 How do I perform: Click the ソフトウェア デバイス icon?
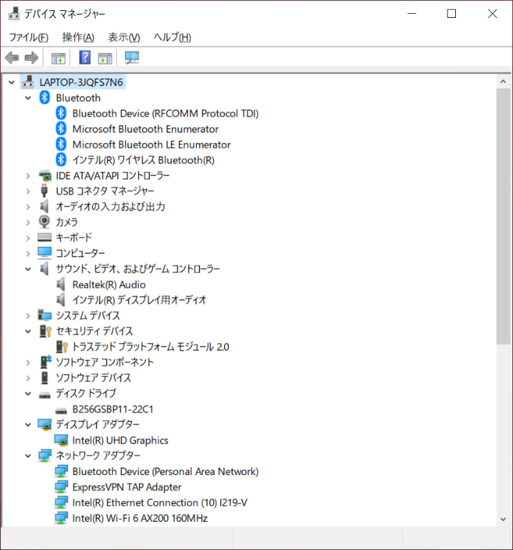click(x=45, y=377)
